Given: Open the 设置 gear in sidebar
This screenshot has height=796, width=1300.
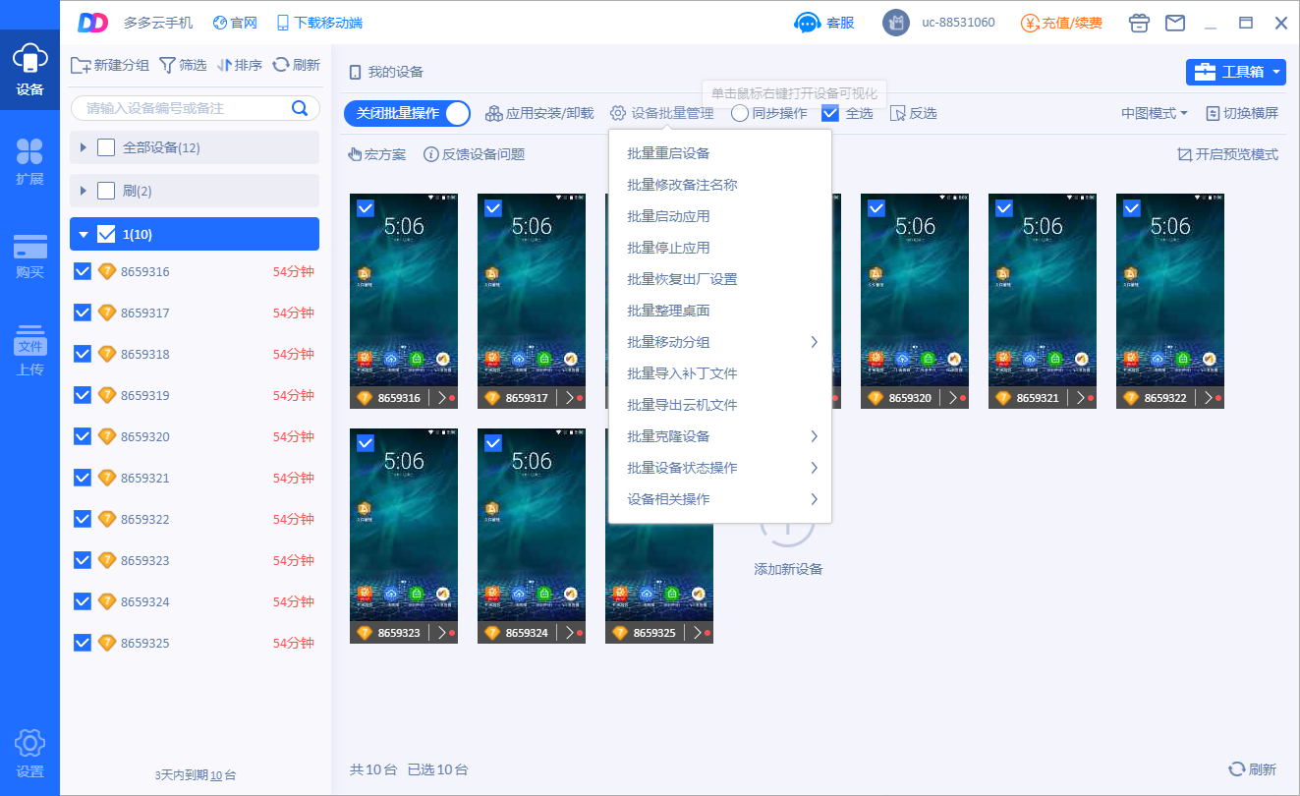Looking at the screenshot, I should [29, 753].
